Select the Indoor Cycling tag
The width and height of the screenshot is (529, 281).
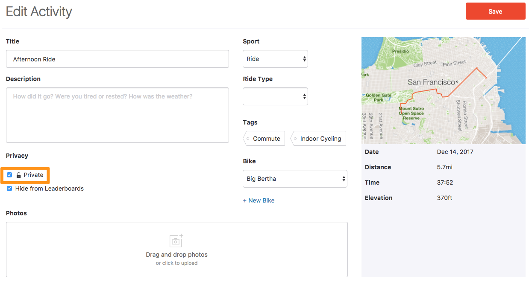[318, 139]
